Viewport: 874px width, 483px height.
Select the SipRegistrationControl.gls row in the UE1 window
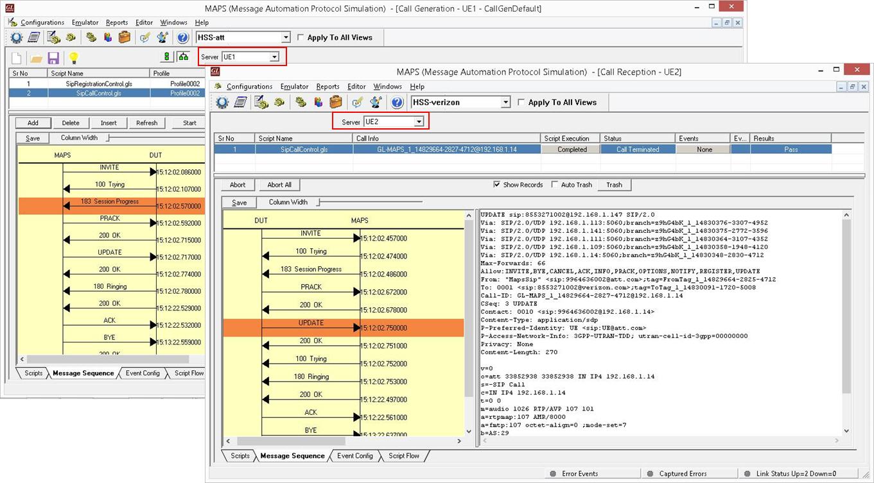pos(107,84)
